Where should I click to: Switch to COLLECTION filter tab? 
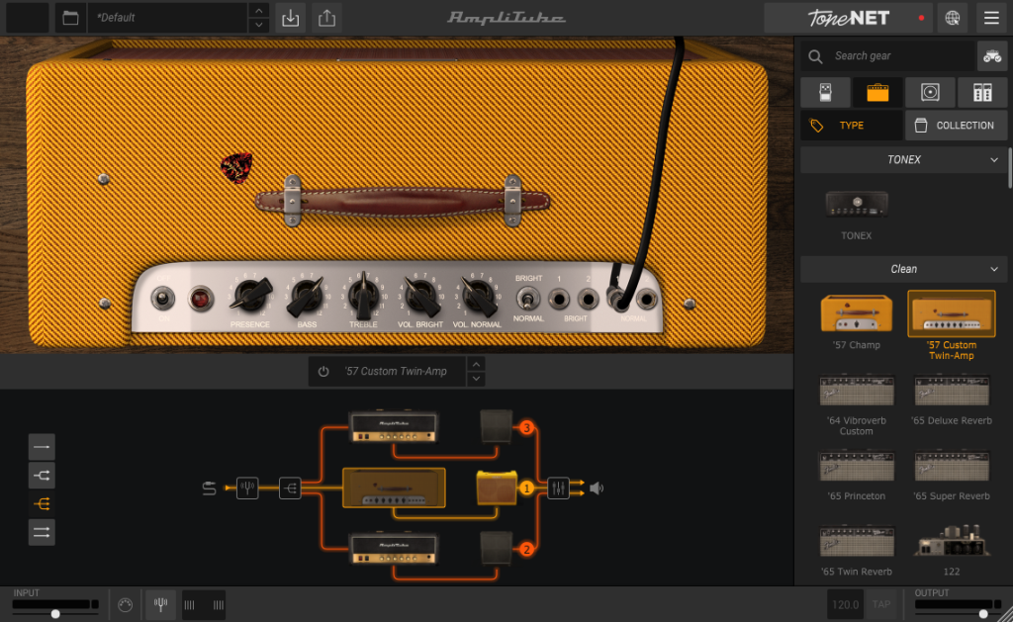957,126
